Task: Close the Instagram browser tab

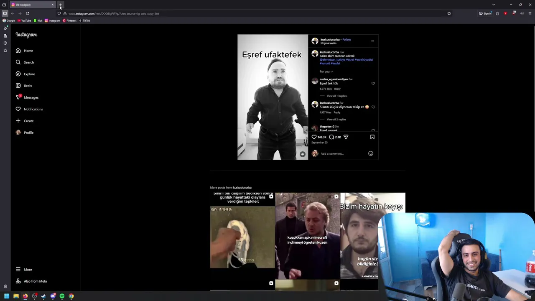Action: [x=53, y=5]
